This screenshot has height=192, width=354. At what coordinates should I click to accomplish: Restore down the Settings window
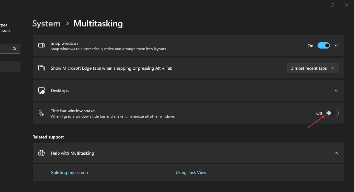pos(332,5)
